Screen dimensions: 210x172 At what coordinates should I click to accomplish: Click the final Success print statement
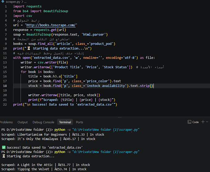pos(65,104)
